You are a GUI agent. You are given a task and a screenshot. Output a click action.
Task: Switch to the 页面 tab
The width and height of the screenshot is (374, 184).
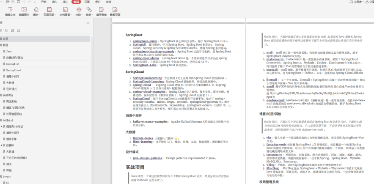coord(87,2)
